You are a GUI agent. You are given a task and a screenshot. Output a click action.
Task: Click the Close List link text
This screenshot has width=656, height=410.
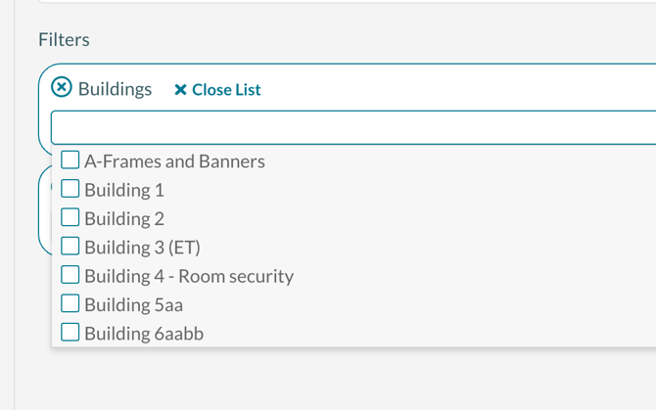point(226,90)
